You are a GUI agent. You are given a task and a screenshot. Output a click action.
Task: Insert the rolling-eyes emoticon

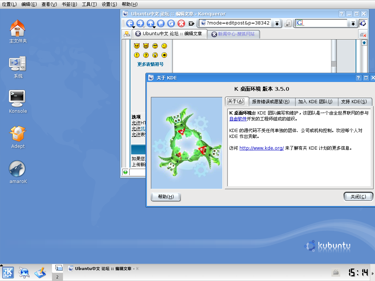click(x=155, y=46)
